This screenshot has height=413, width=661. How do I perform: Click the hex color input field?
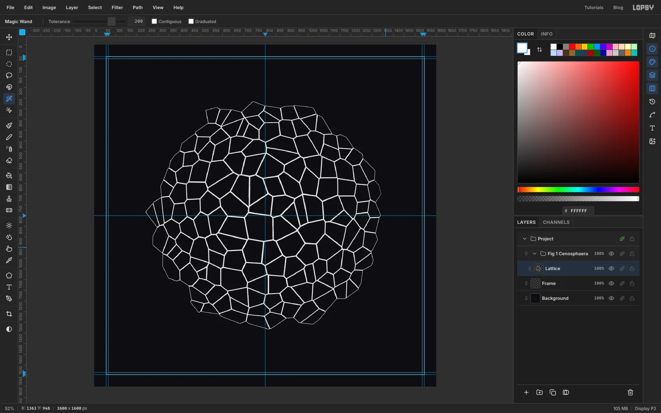pos(578,211)
